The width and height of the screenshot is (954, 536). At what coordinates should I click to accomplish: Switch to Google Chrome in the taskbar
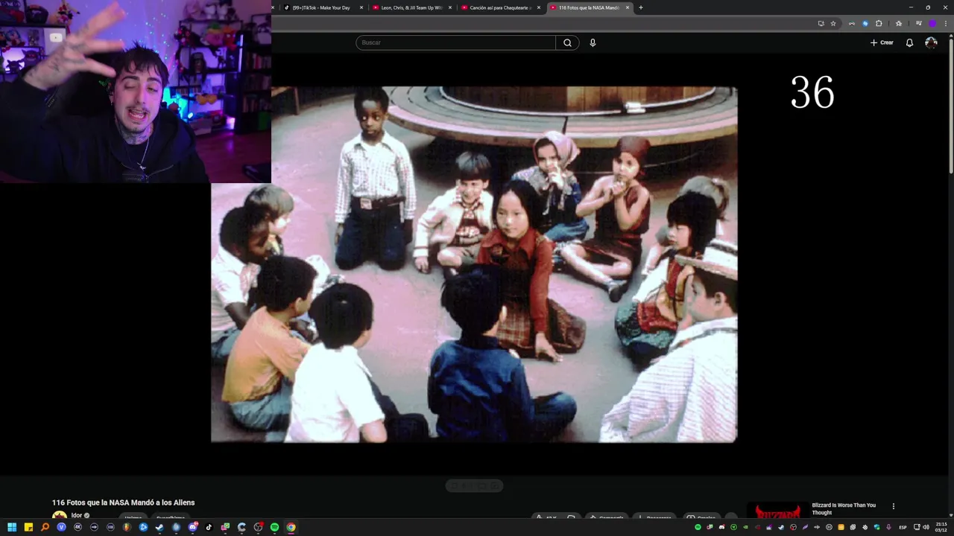(291, 527)
